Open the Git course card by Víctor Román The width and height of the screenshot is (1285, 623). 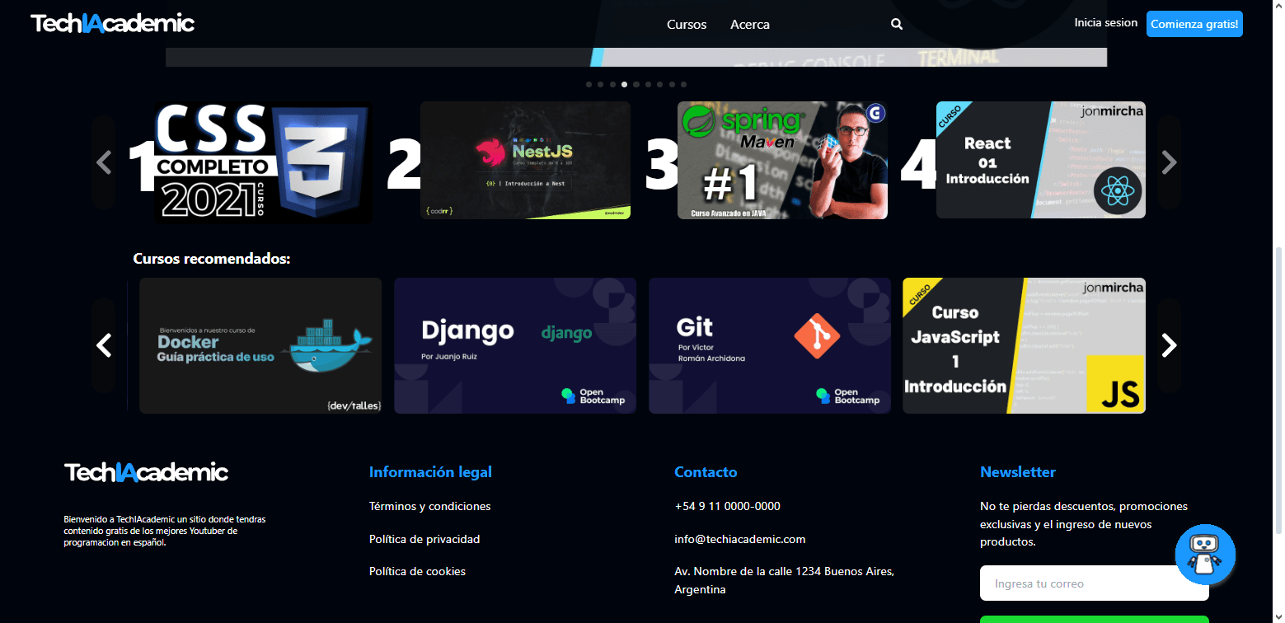pos(770,345)
